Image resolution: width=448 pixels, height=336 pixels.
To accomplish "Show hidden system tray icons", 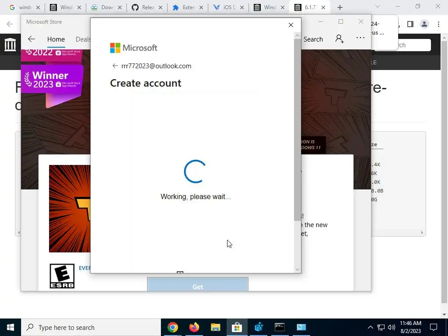I will [370, 327].
